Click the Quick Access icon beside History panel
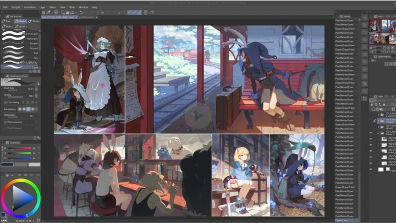 click(x=365, y=18)
